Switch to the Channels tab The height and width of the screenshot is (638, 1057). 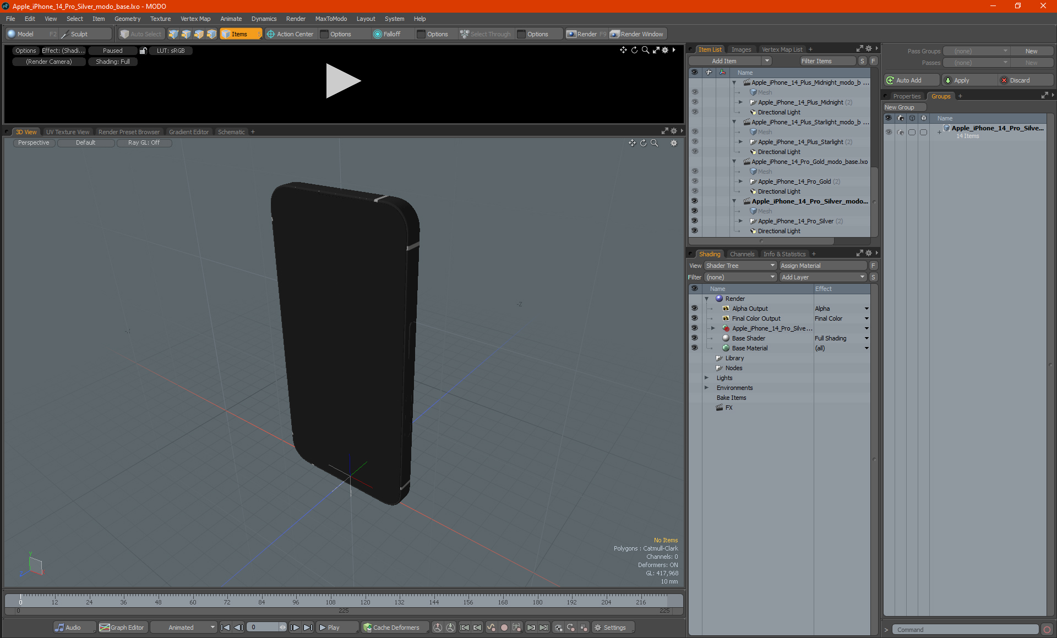[x=742, y=254]
